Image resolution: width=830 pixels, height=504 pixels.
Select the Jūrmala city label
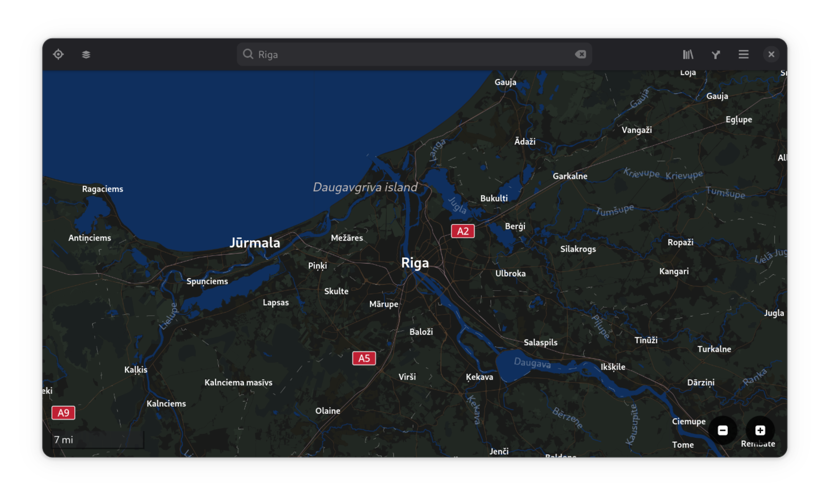tap(255, 243)
